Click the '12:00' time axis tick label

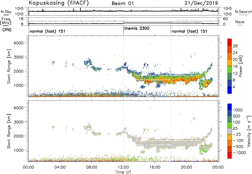[123, 167]
